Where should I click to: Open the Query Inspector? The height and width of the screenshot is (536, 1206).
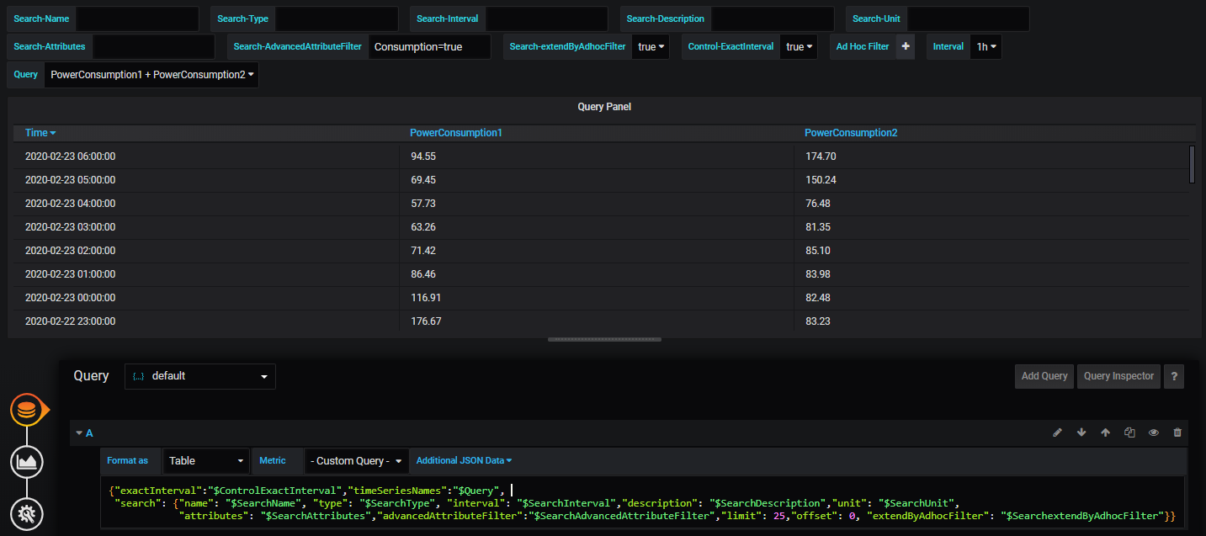click(x=1118, y=376)
